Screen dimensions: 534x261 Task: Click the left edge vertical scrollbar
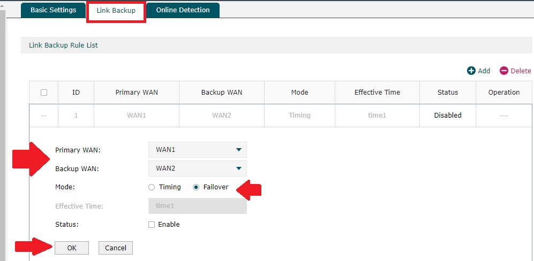tap(3, 136)
